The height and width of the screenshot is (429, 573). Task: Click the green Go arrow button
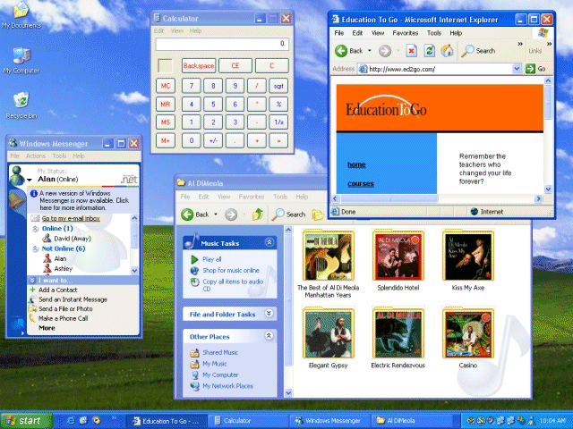tap(530, 69)
